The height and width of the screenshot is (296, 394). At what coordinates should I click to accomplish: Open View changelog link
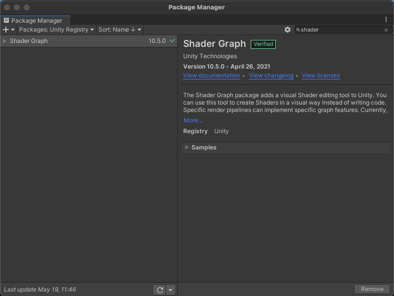tap(271, 75)
